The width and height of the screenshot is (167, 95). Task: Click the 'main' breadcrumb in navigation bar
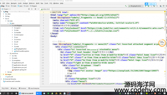pyautogui.click(x=15, y=6)
